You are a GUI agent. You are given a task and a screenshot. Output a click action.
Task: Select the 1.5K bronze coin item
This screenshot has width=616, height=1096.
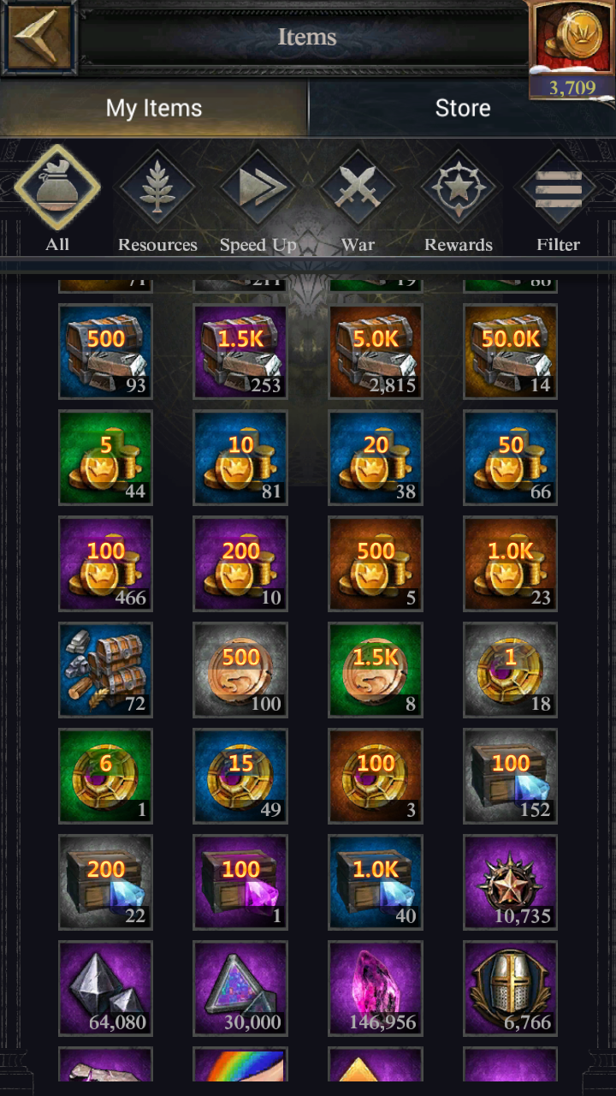click(x=376, y=670)
